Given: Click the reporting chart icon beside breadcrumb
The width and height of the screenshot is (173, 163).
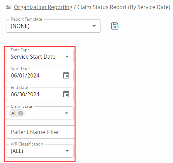Looking at the screenshot, I should [8, 7].
